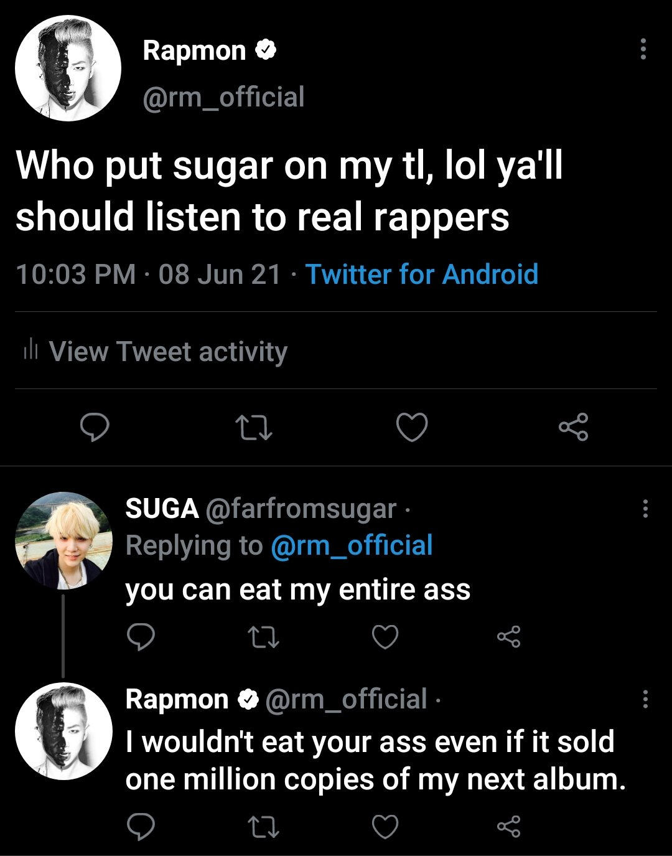
Task: Open more options on SUGA's reply
Action: point(645,509)
